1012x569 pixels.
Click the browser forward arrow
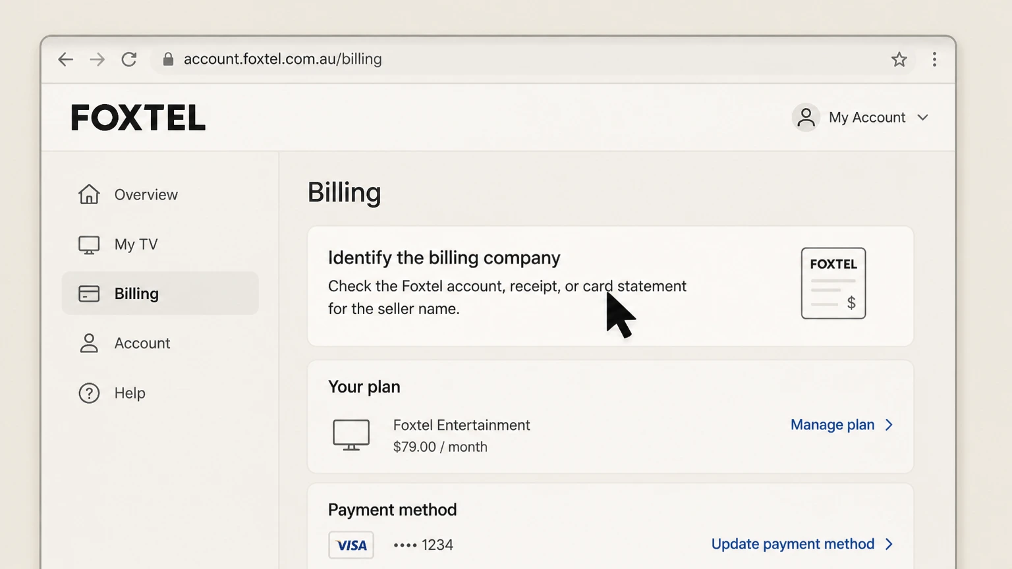click(97, 59)
